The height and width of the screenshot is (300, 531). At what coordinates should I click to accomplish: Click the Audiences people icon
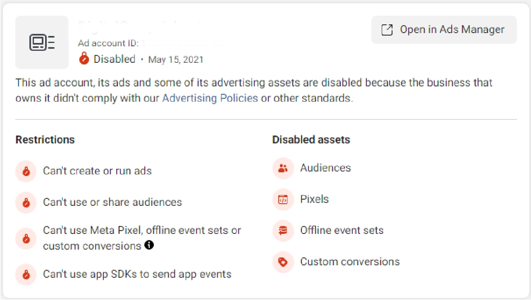(x=283, y=168)
